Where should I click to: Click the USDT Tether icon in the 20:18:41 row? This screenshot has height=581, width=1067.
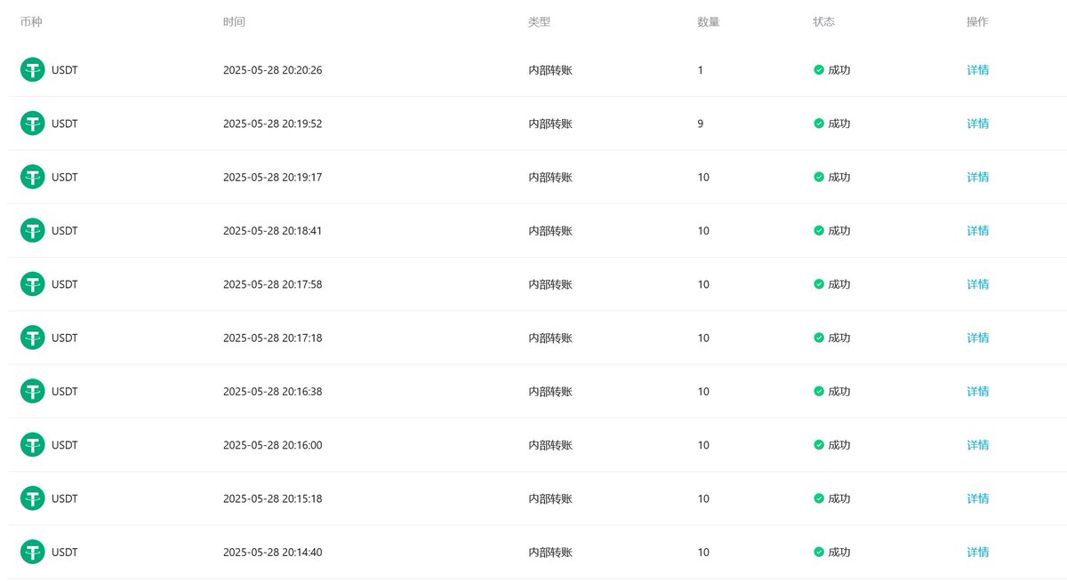33,231
